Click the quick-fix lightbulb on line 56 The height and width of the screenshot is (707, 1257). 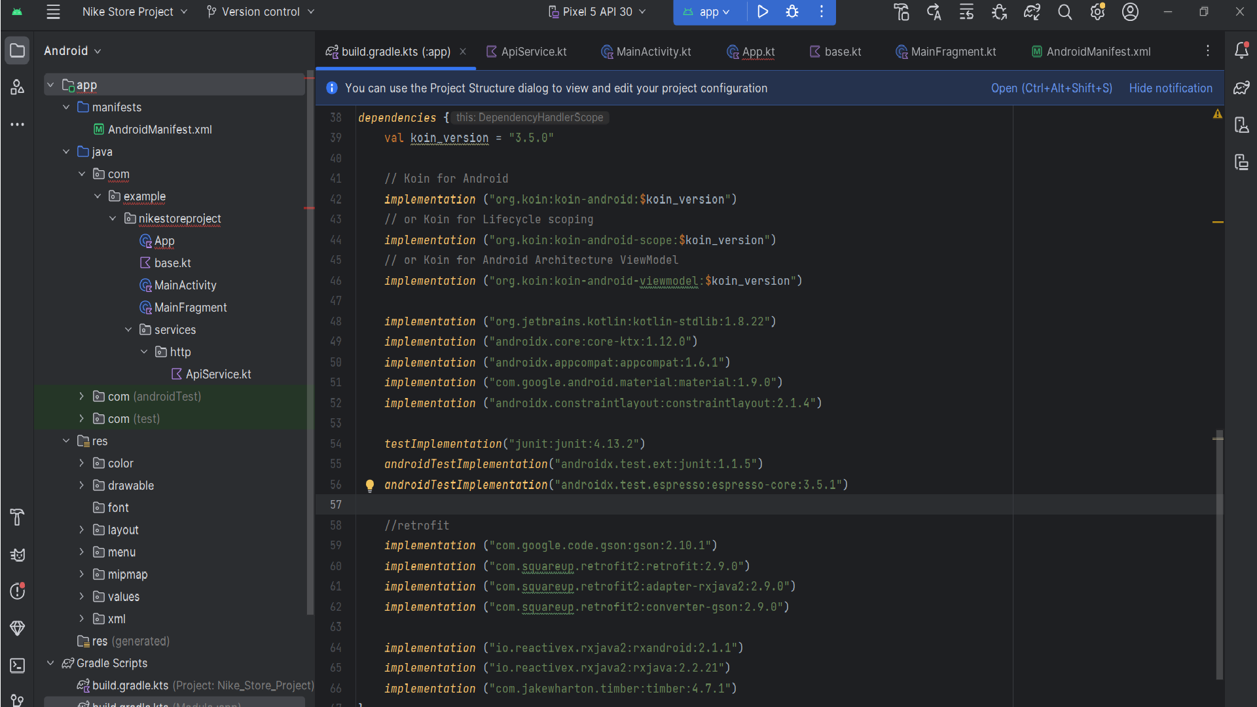click(x=370, y=485)
